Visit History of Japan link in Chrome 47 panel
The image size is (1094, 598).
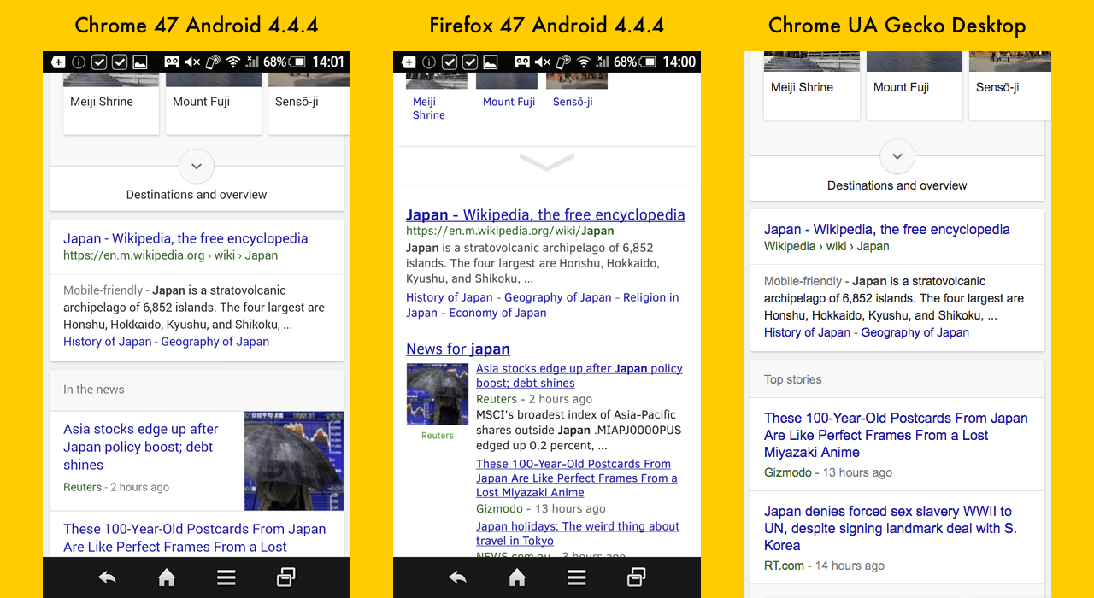coord(107,342)
